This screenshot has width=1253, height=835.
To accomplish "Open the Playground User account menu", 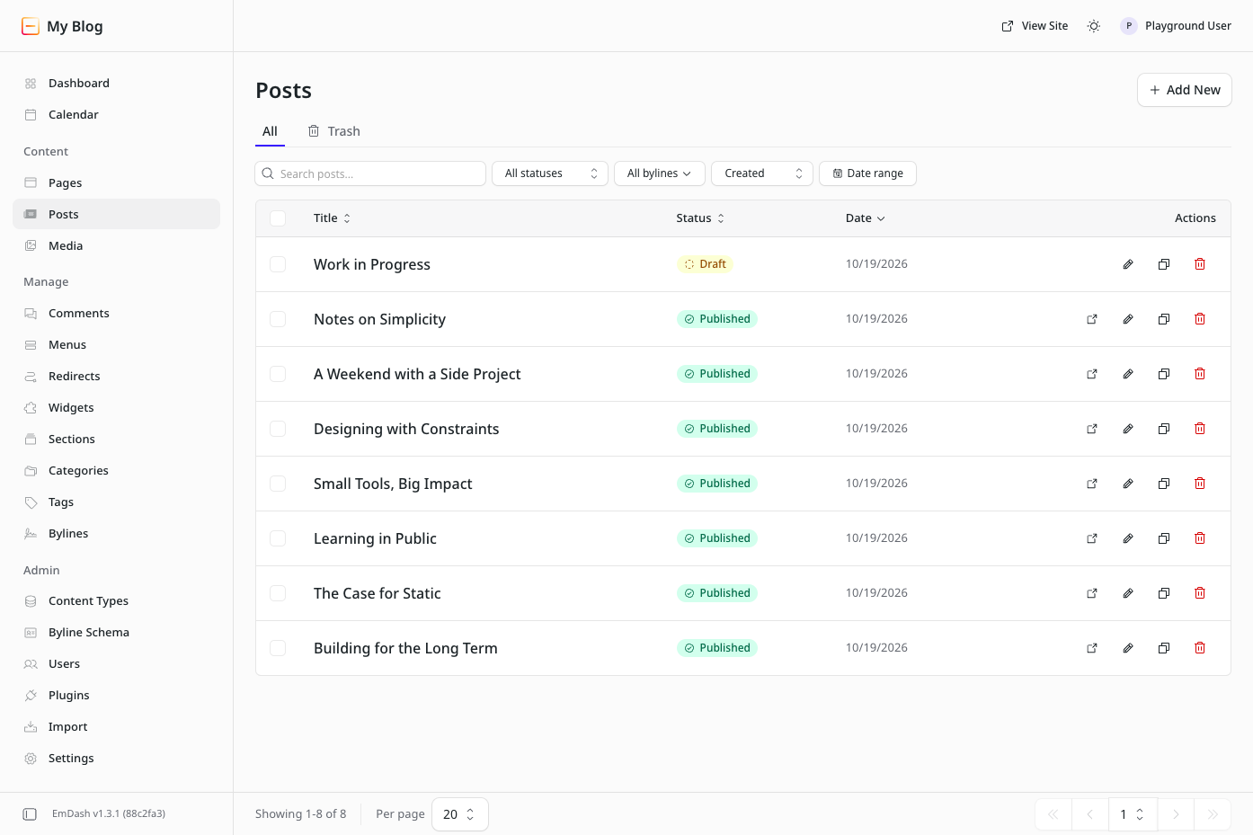I will click(x=1176, y=26).
